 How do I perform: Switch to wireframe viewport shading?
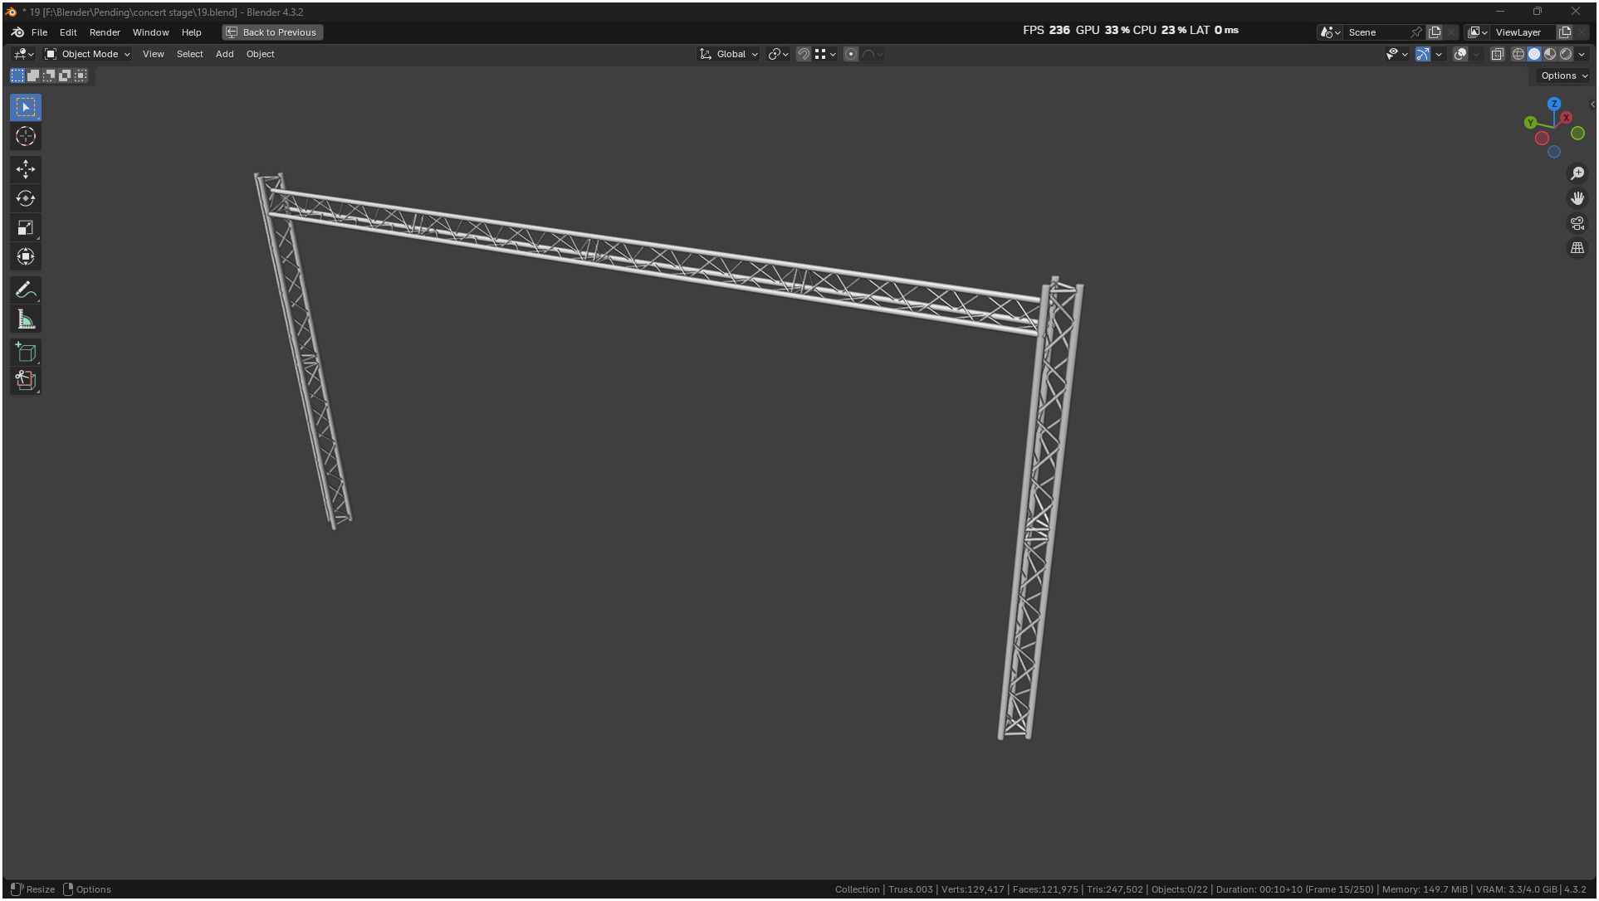1518,54
